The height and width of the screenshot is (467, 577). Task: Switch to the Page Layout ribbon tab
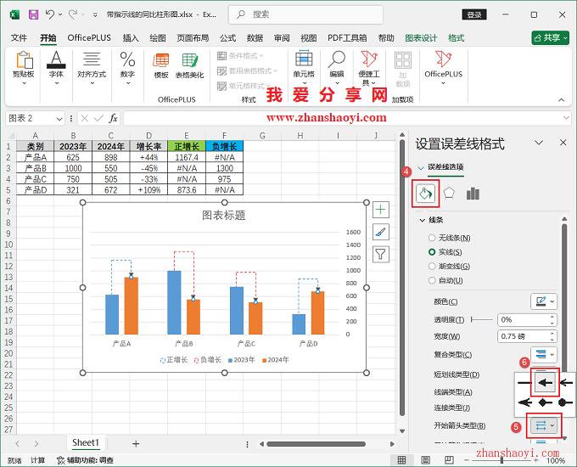tap(192, 38)
